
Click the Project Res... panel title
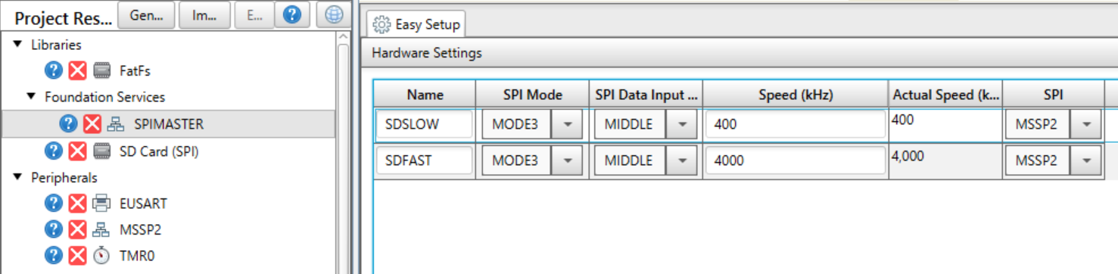63,18
